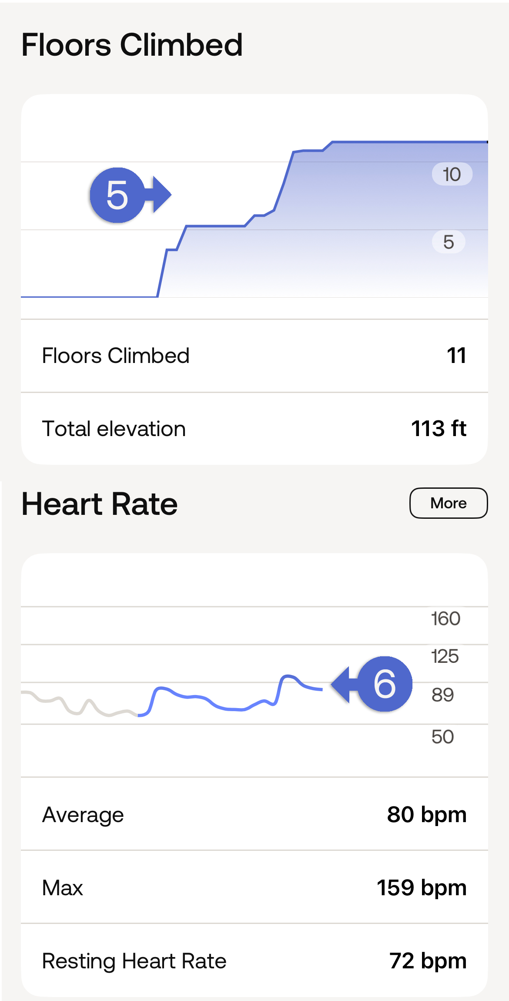Image resolution: width=509 pixels, height=1001 pixels.
Task: Select the Max heart rate row
Action: point(254,887)
